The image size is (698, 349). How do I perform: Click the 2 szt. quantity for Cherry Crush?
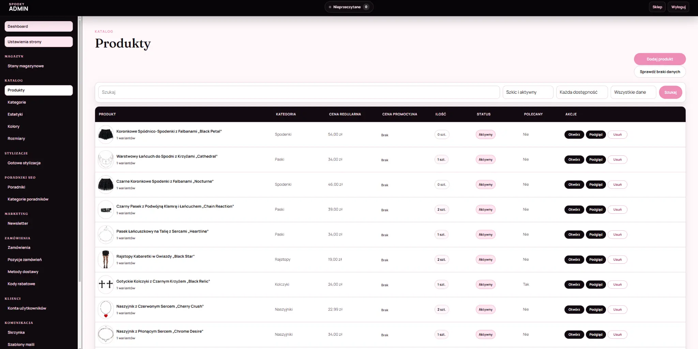pyautogui.click(x=441, y=309)
